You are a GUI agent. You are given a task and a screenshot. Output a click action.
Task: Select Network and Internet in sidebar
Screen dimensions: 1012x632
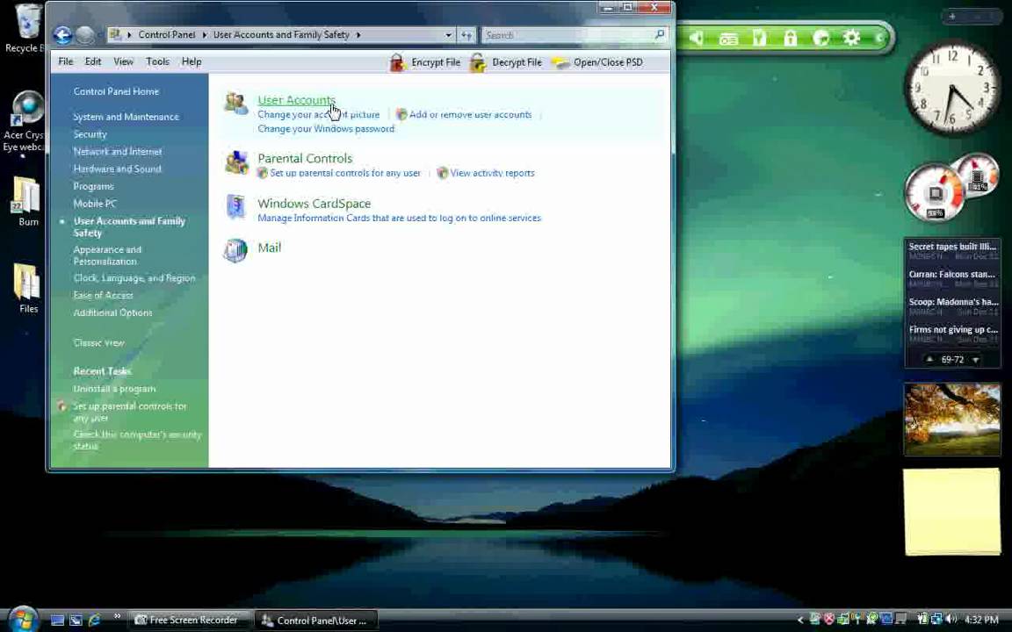118,152
